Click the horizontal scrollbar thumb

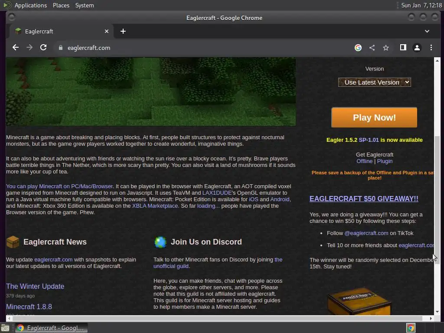(217, 318)
